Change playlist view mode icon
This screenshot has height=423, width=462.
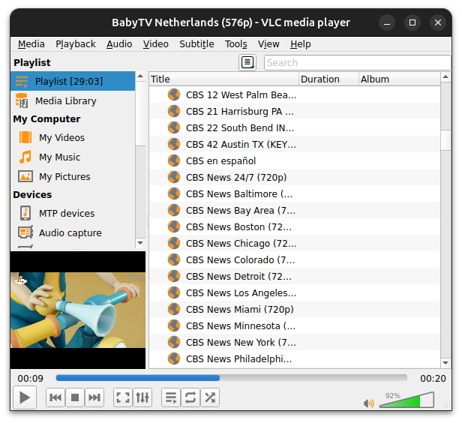pyautogui.click(x=247, y=62)
